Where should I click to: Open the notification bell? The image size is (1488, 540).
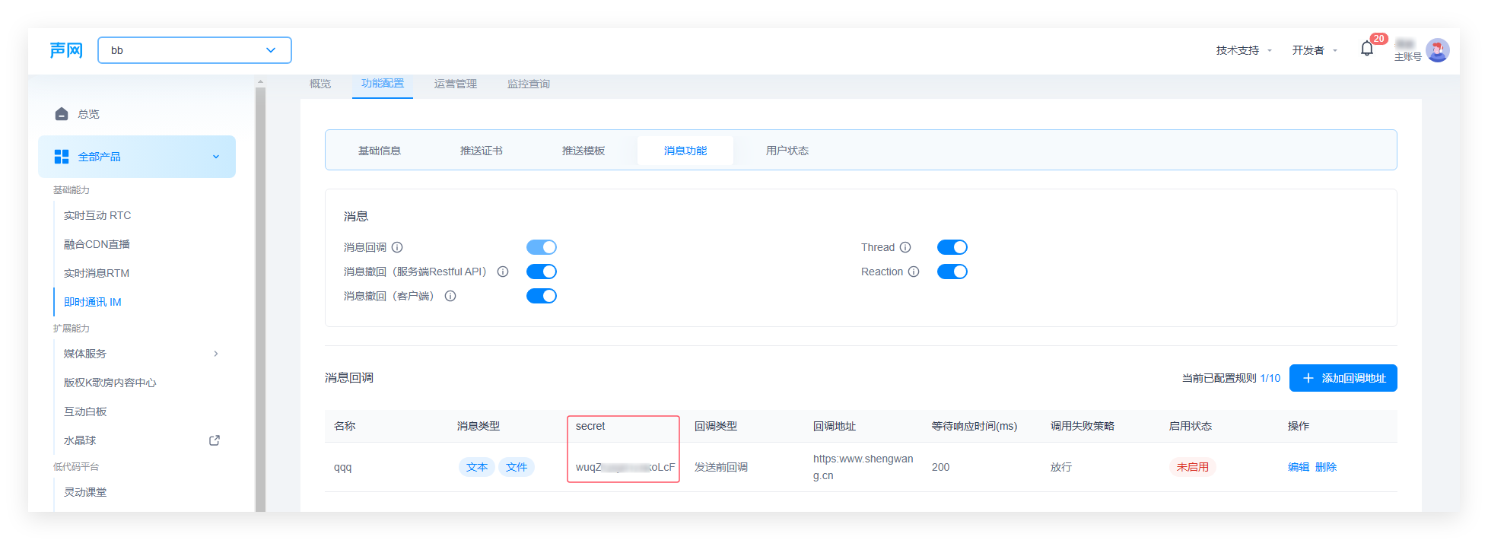point(1367,49)
